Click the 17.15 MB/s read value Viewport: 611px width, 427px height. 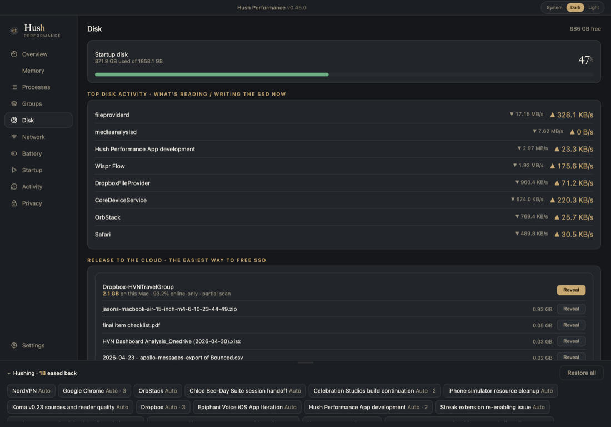point(527,115)
